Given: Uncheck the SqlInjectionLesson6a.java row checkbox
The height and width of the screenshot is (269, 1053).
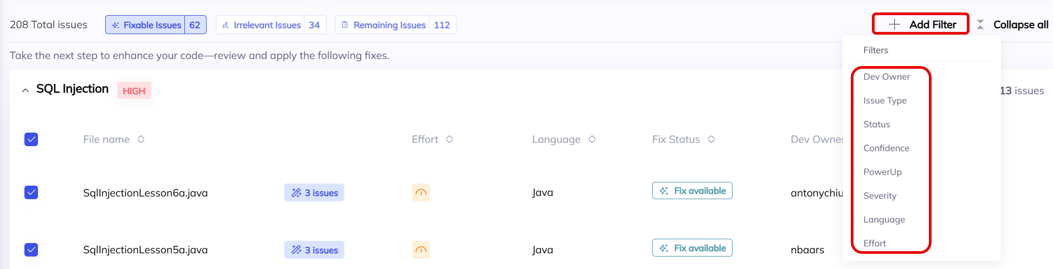Looking at the screenshot, I should coord(31,193).
